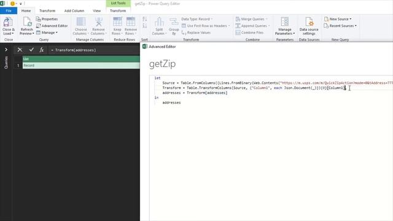Select the Record cell in row 1
393x221 pixels.
(81, 66)
